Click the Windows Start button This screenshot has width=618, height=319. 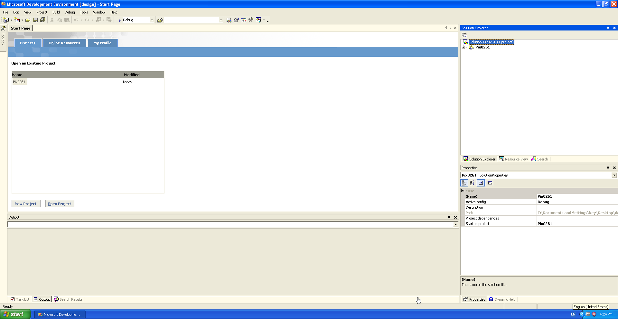tap(15, 314)
